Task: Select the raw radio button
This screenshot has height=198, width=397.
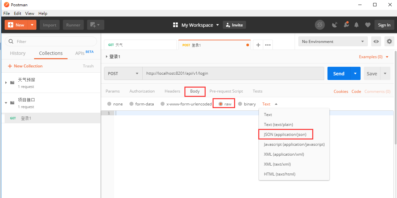Action: click(221, 104)
